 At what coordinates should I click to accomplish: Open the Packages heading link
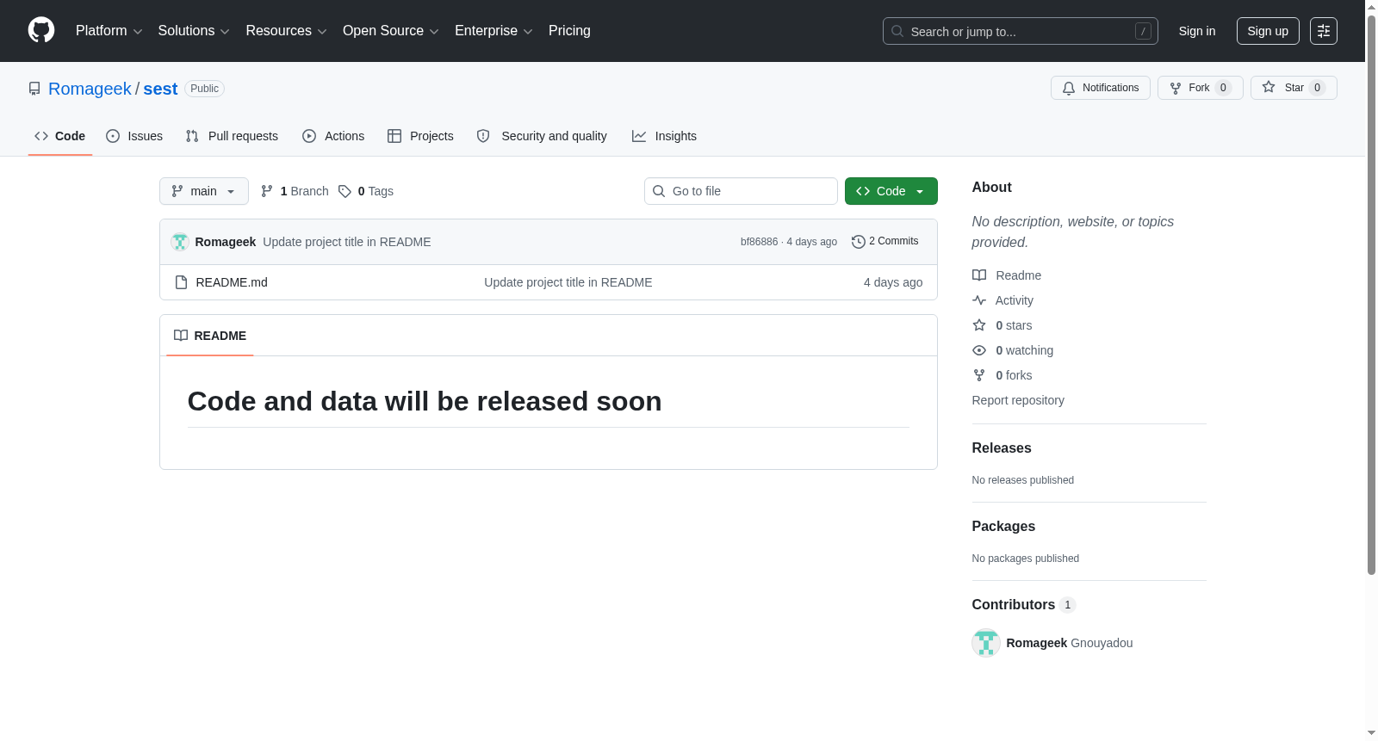click(x=1003, y=526)
